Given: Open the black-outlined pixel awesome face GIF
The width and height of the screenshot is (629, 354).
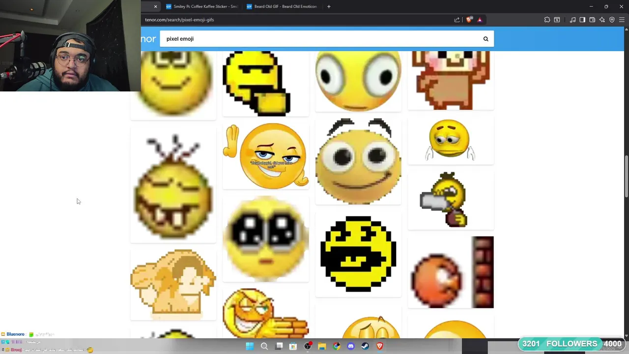Looking at the screenshot, I should 358,254.
